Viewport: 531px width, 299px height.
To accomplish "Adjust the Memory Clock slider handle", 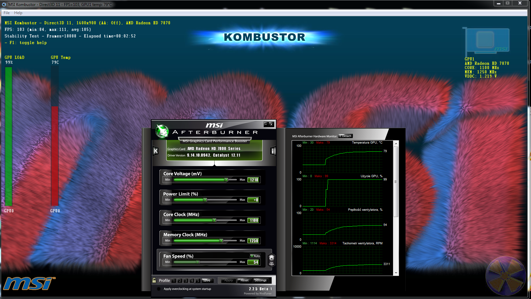I will (x=221, y=241).
